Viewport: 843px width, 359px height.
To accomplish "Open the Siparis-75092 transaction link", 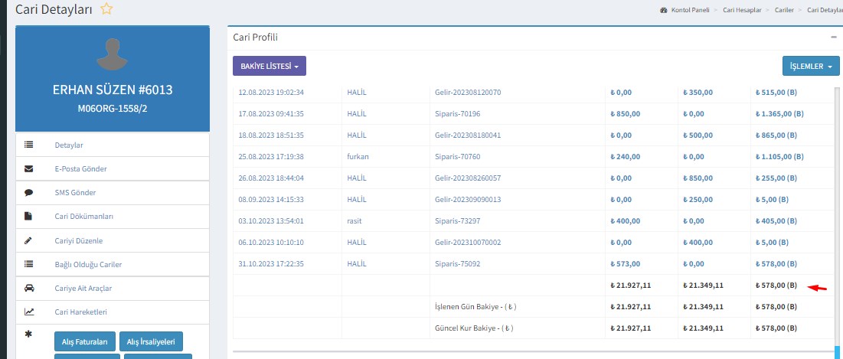I will [457, 263].
